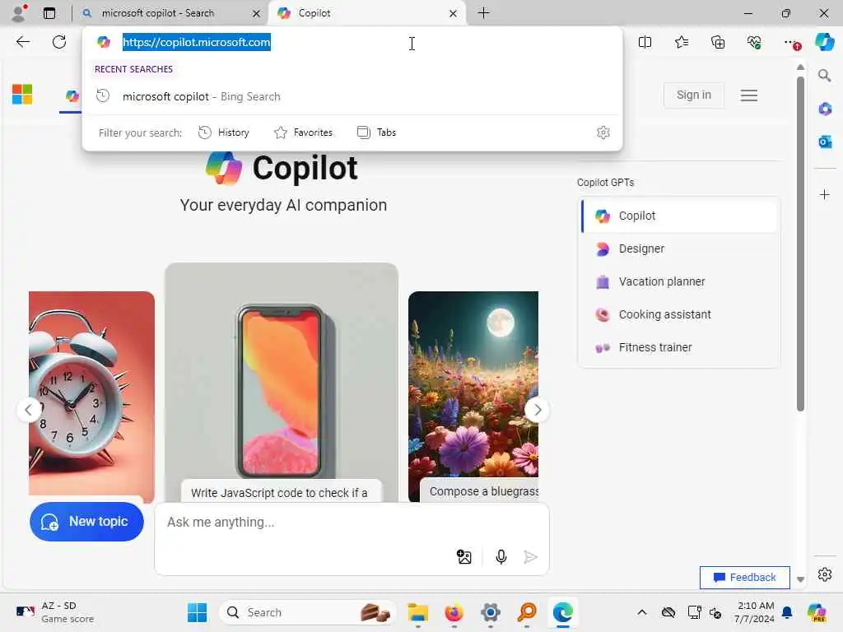The image size is (843, 632).
Task: Click the send arrow in chat box
Action: point(530,557)
